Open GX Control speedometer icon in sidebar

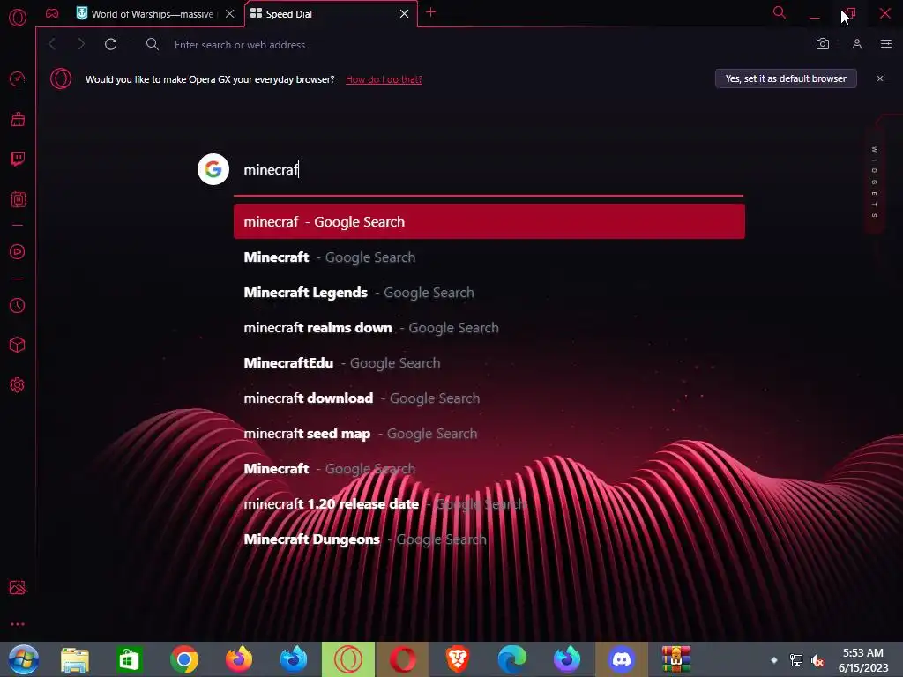(18, 78)
